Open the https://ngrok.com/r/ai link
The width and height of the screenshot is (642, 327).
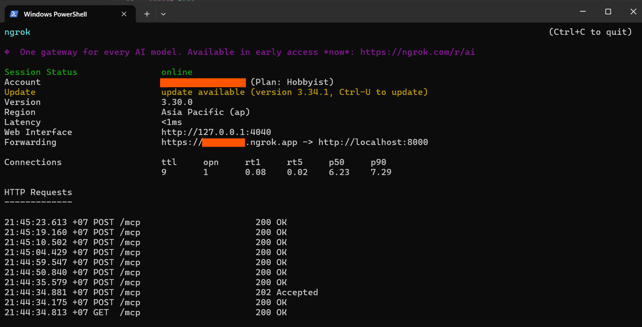point(417,52)
